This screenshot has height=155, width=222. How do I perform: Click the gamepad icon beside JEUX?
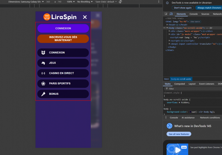coord(43,63)
